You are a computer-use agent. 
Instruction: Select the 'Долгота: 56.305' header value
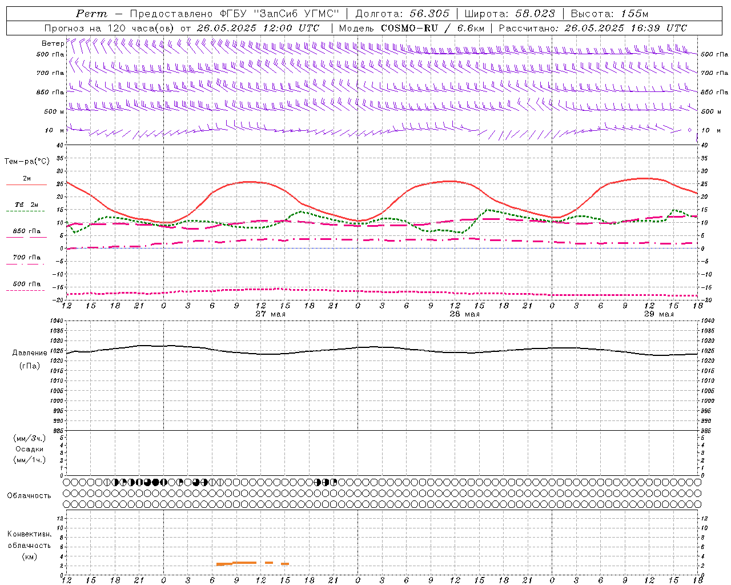click(x=402, y=14)
